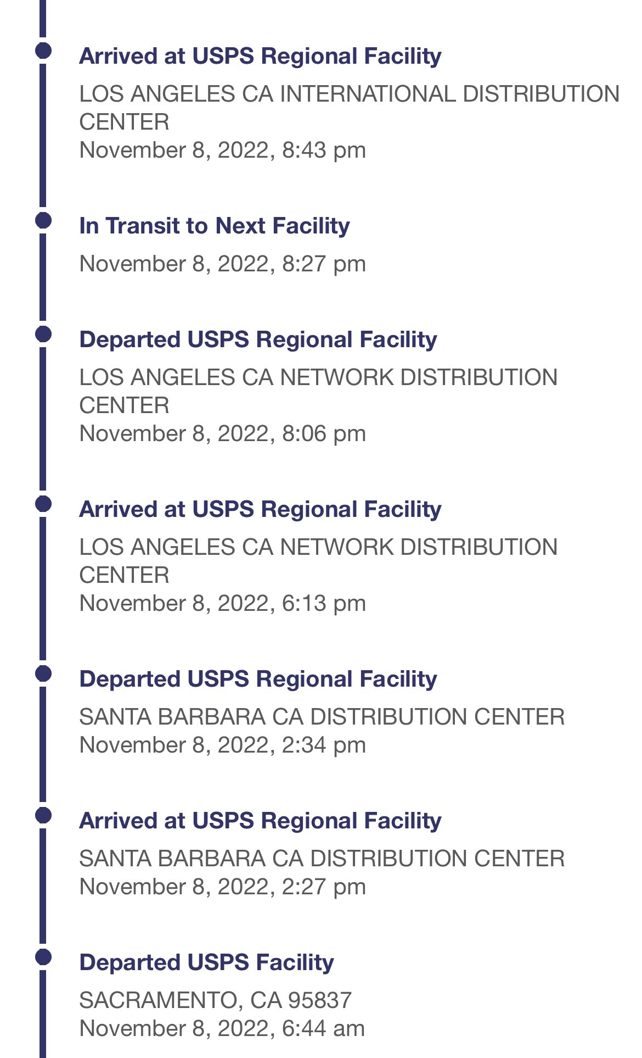
Task: Click the timeline dot beside the 2:27 pm arrival
Action: tap(43, 816)
